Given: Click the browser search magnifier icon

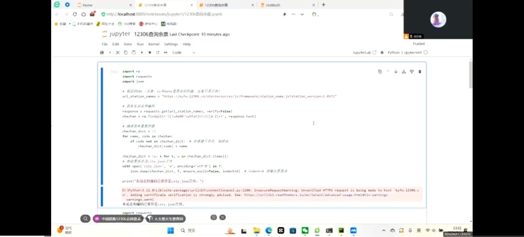Looking at the screenshot, I should [391, 14].
